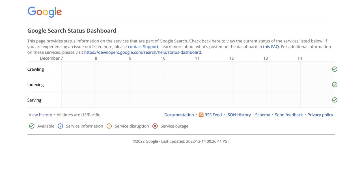This screenshot has width=362, height=181.
Task: Click the Indexing row status checkmark
Action: (x=335, y=84)
